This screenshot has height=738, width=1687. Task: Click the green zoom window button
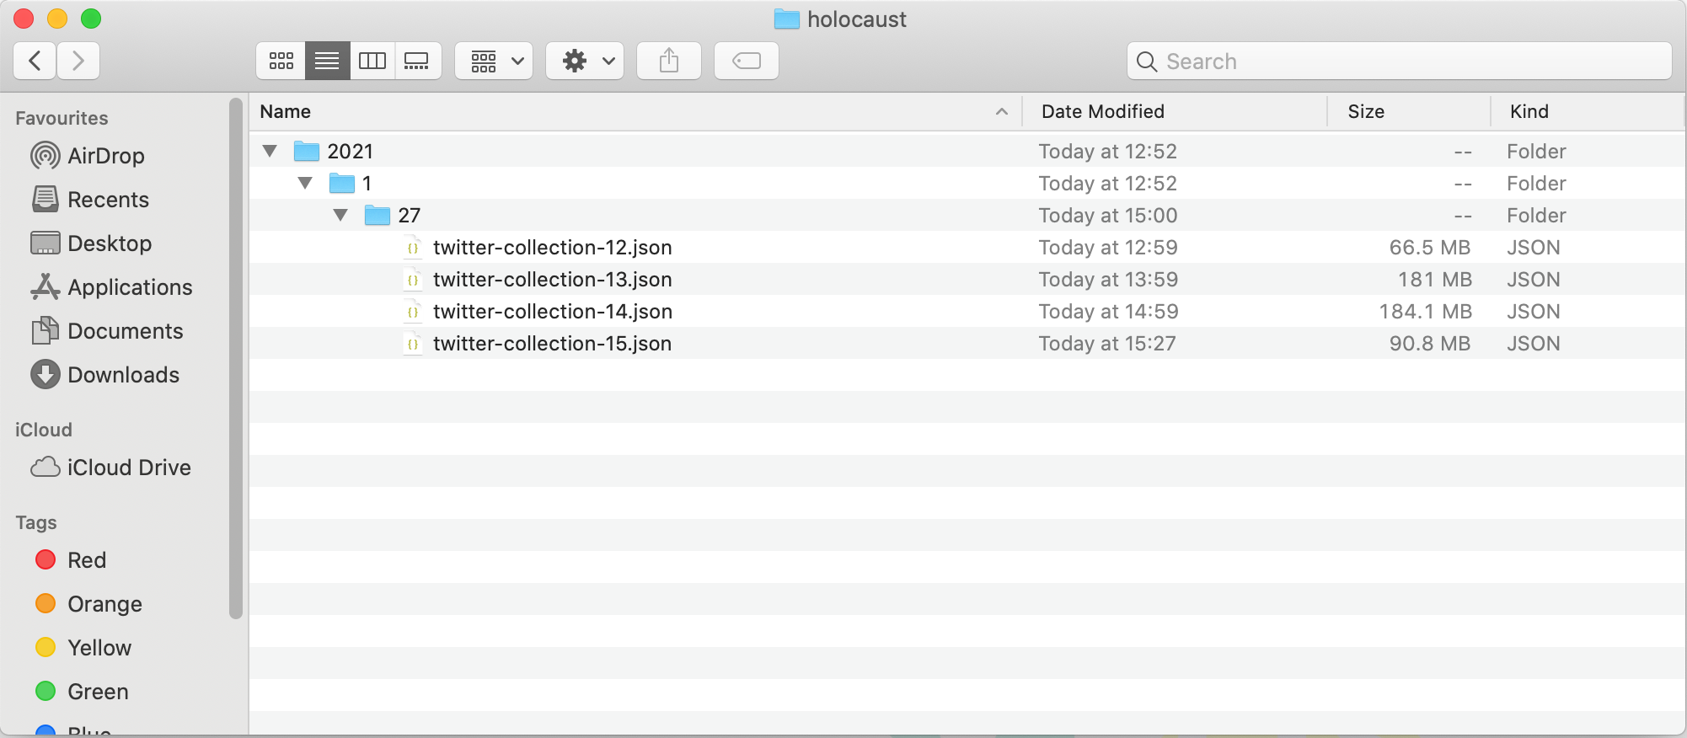91,19
